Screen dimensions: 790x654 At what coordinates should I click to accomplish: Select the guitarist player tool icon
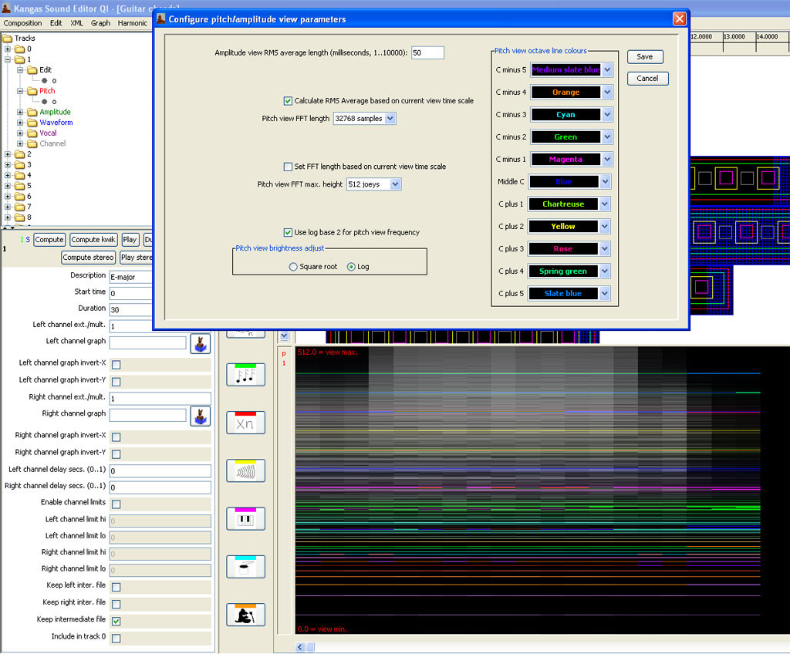coord(246,615)
